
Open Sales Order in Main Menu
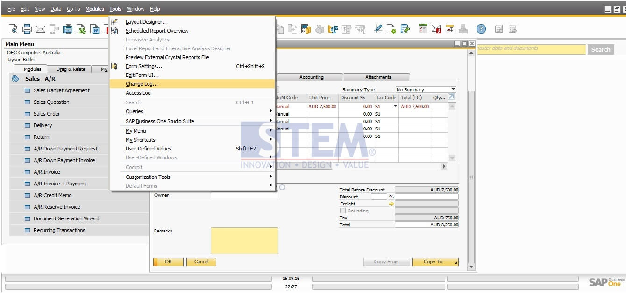coord(47,114)
